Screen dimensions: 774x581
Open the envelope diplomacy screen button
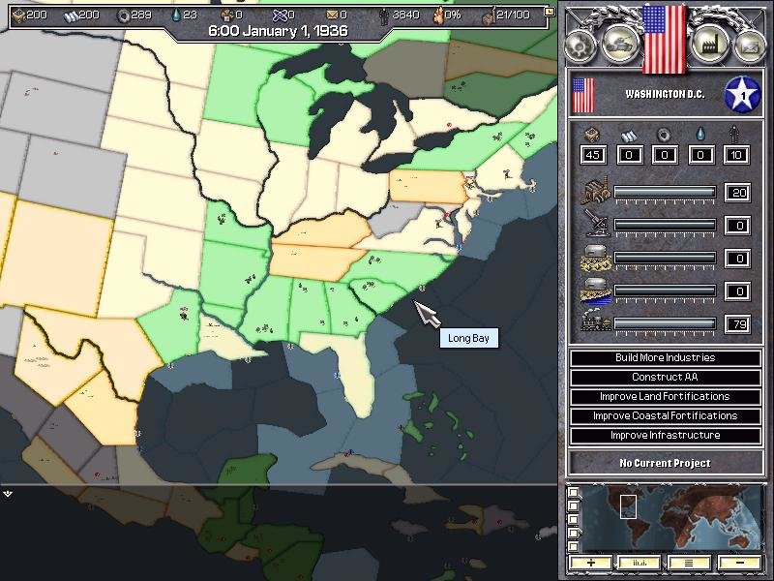[x=749, y=46]
